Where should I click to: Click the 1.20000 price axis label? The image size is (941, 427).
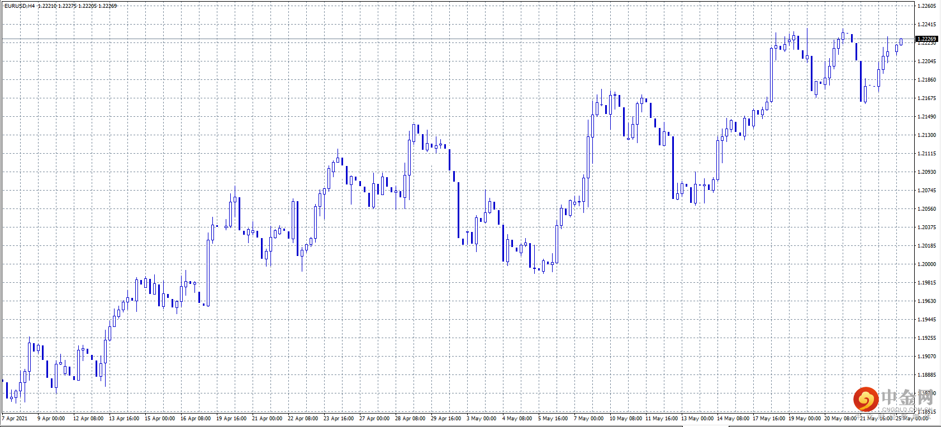pyautogui.click(x=926, y=264)
